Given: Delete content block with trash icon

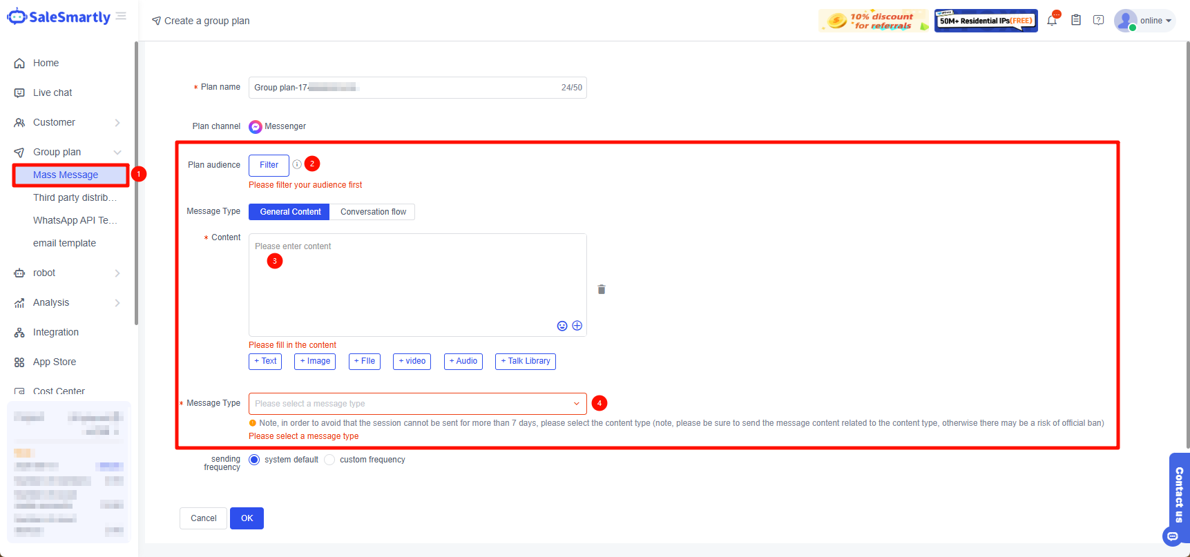Looking at the screenshot, I should pyautogui.click(x=602, y=289).
